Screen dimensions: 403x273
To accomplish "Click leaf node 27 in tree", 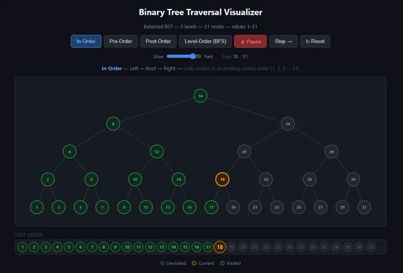I will click(321, 207).
